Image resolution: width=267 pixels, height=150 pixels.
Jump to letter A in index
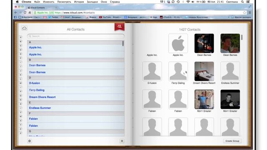click(x=20, y=37)
